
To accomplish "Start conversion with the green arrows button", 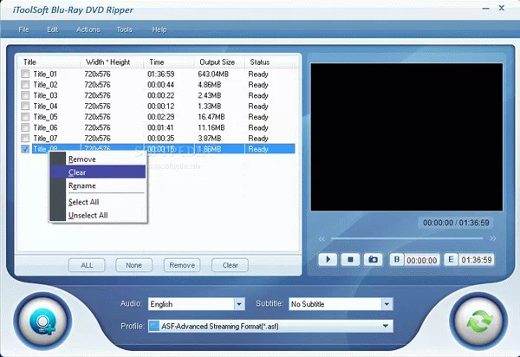I will click(478, 321).
